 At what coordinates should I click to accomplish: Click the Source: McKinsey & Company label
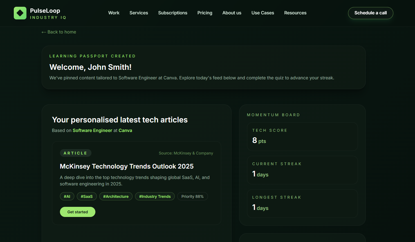click(186, 153)
